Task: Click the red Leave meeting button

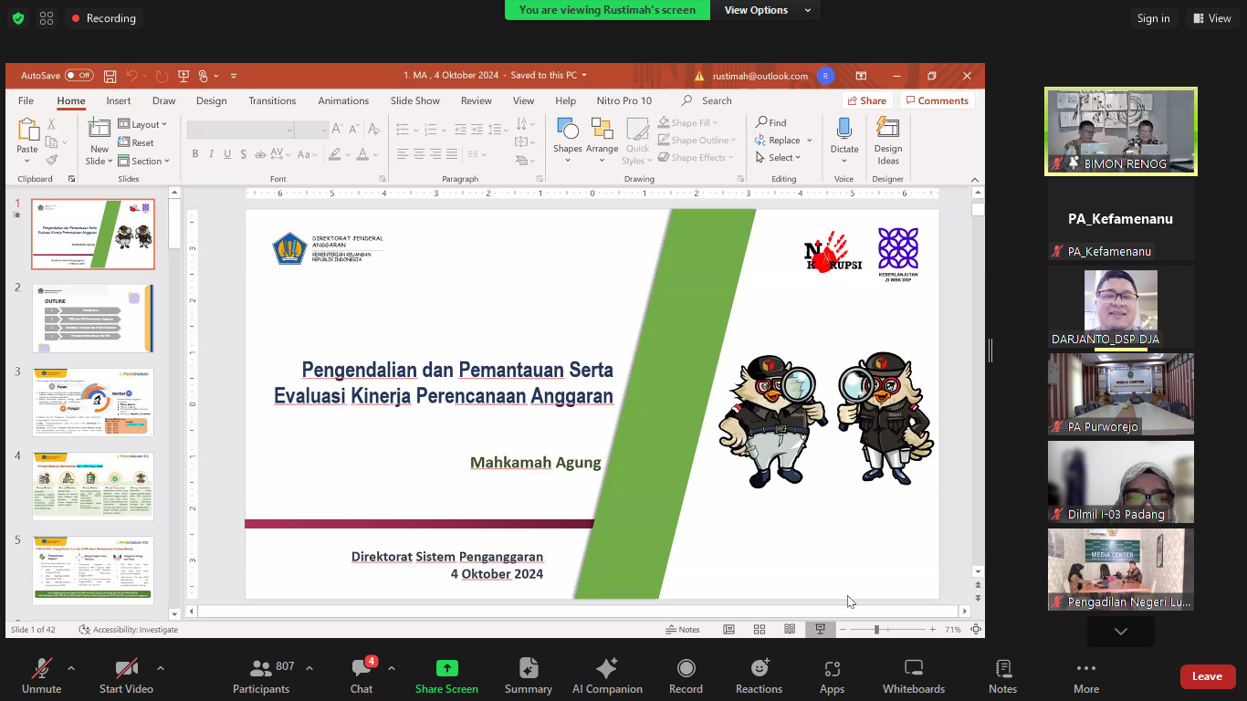Action: pyautogui.click(x=1207, y=676)
